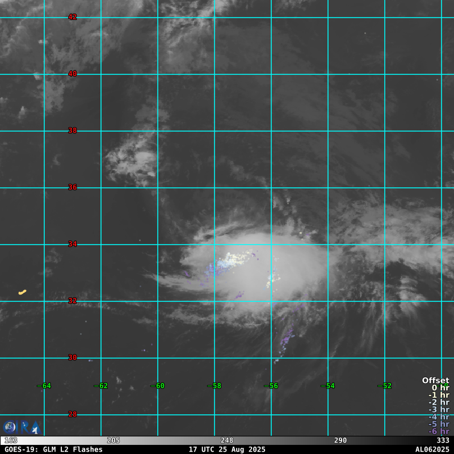Click the 36 latitude label
The width and height of the screenshot is (454, 454).
click(x=73, y=187)
